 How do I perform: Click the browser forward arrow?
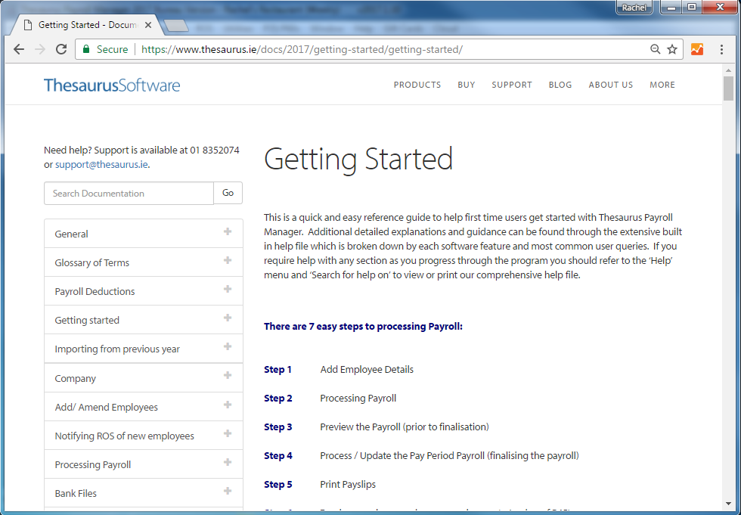[x=40, y=49]
